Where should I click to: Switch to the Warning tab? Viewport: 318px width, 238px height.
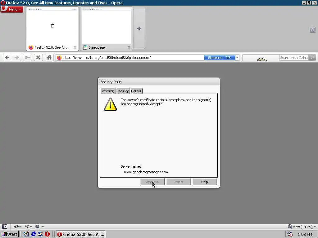[108, 91]
